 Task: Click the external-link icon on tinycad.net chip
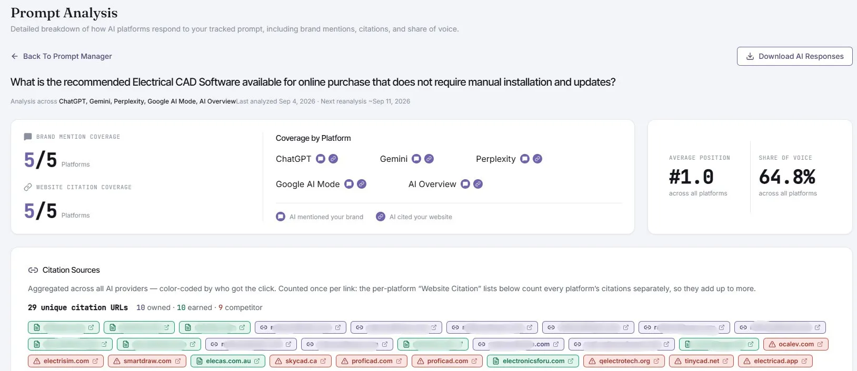pyautogui.click(x=725, y=361)
